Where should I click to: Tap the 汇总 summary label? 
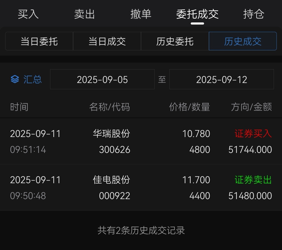point(33,79)
